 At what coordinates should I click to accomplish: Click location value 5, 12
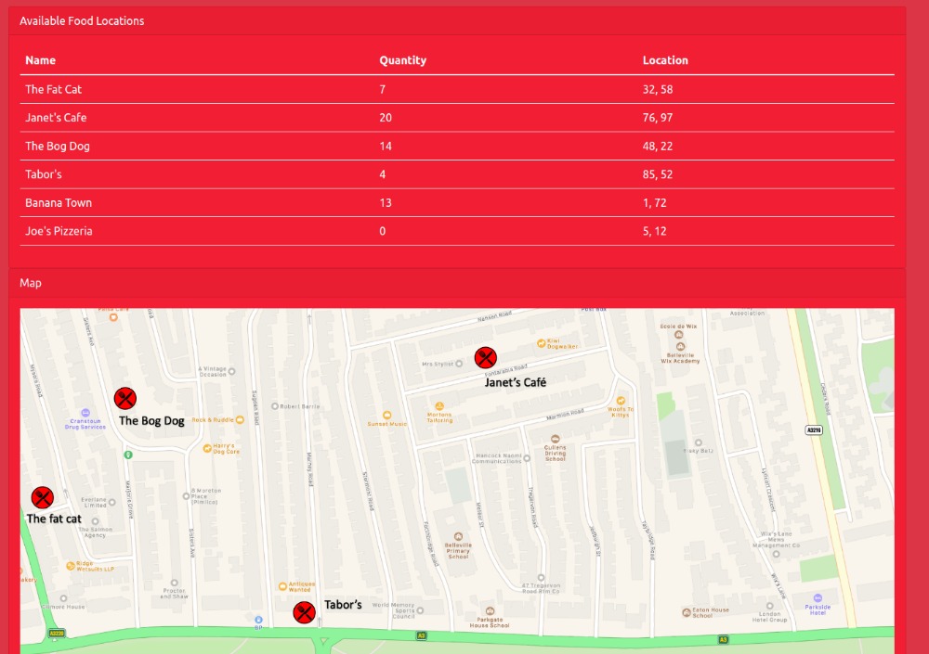point(655,231)
